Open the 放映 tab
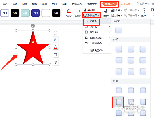154x118 pixels. tap(44, 4)
